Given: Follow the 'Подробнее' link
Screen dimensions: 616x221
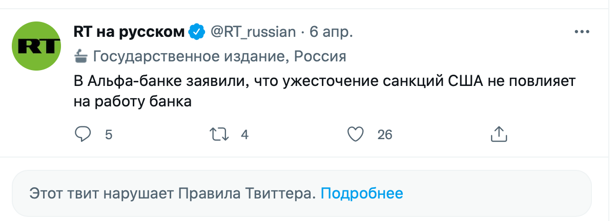Looking at the screenshot, I should tap(362, 194).
